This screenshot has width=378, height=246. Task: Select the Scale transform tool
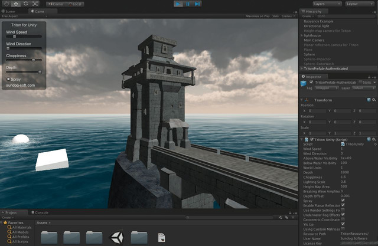(x=35, y=4)
